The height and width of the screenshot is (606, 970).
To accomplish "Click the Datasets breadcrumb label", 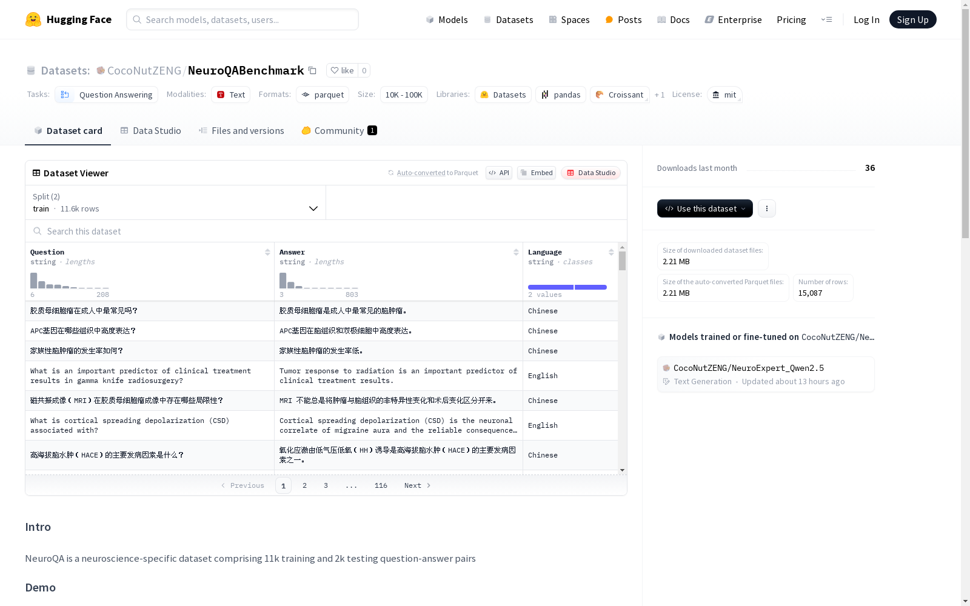I will pyautogui.click(x=65, y=70).
